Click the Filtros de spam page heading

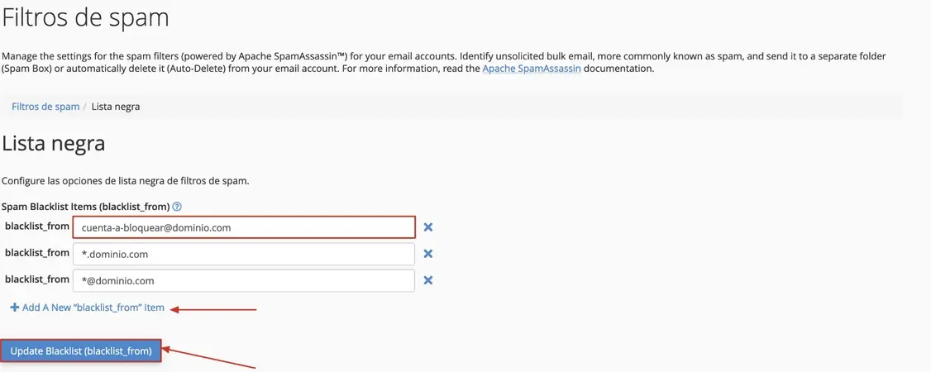point(85,18)
